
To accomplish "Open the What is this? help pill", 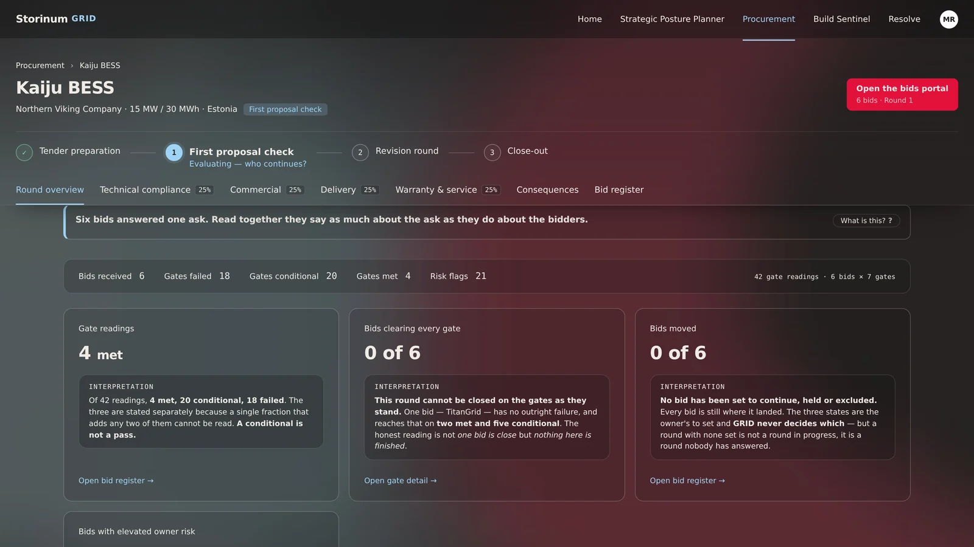I will tap(866, 221).
